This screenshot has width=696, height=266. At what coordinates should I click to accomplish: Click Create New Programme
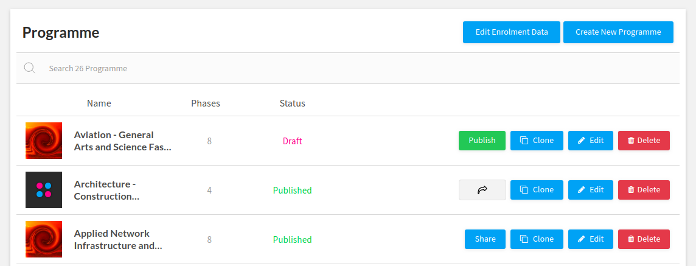618,32
